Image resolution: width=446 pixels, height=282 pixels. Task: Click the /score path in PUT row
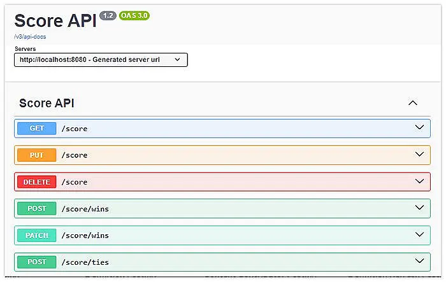pyautogui.click(x=75, y=155)
